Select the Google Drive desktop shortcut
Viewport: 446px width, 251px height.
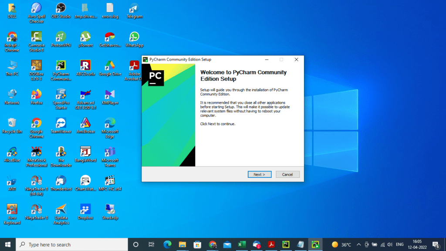110,68
